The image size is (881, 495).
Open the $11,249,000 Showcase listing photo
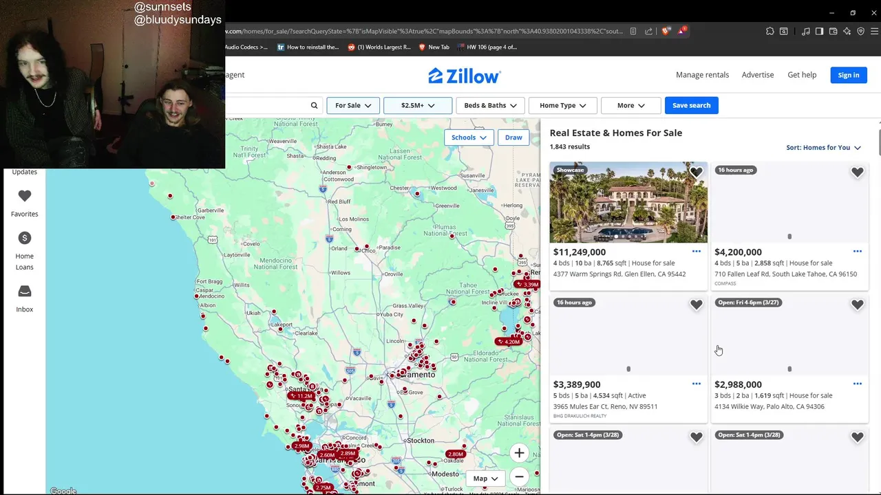click(628, 202)
